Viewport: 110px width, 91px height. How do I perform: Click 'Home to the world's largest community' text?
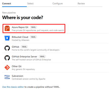[35, 50]
